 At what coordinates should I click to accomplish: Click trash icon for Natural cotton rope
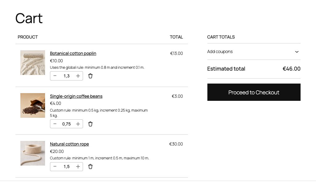pos(90,166)
